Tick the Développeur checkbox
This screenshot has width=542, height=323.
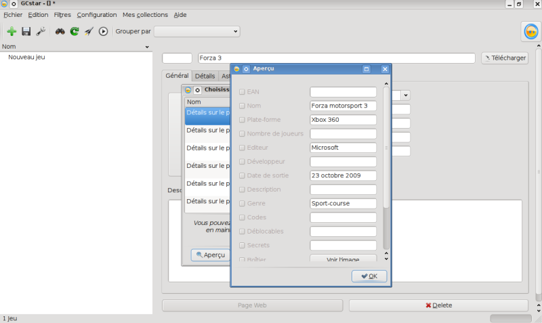pyautogui.click(x=242, y=162)
